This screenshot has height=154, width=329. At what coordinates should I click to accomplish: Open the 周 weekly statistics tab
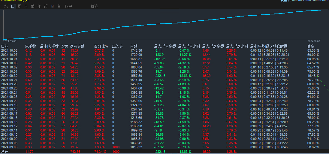coord(19,7)
